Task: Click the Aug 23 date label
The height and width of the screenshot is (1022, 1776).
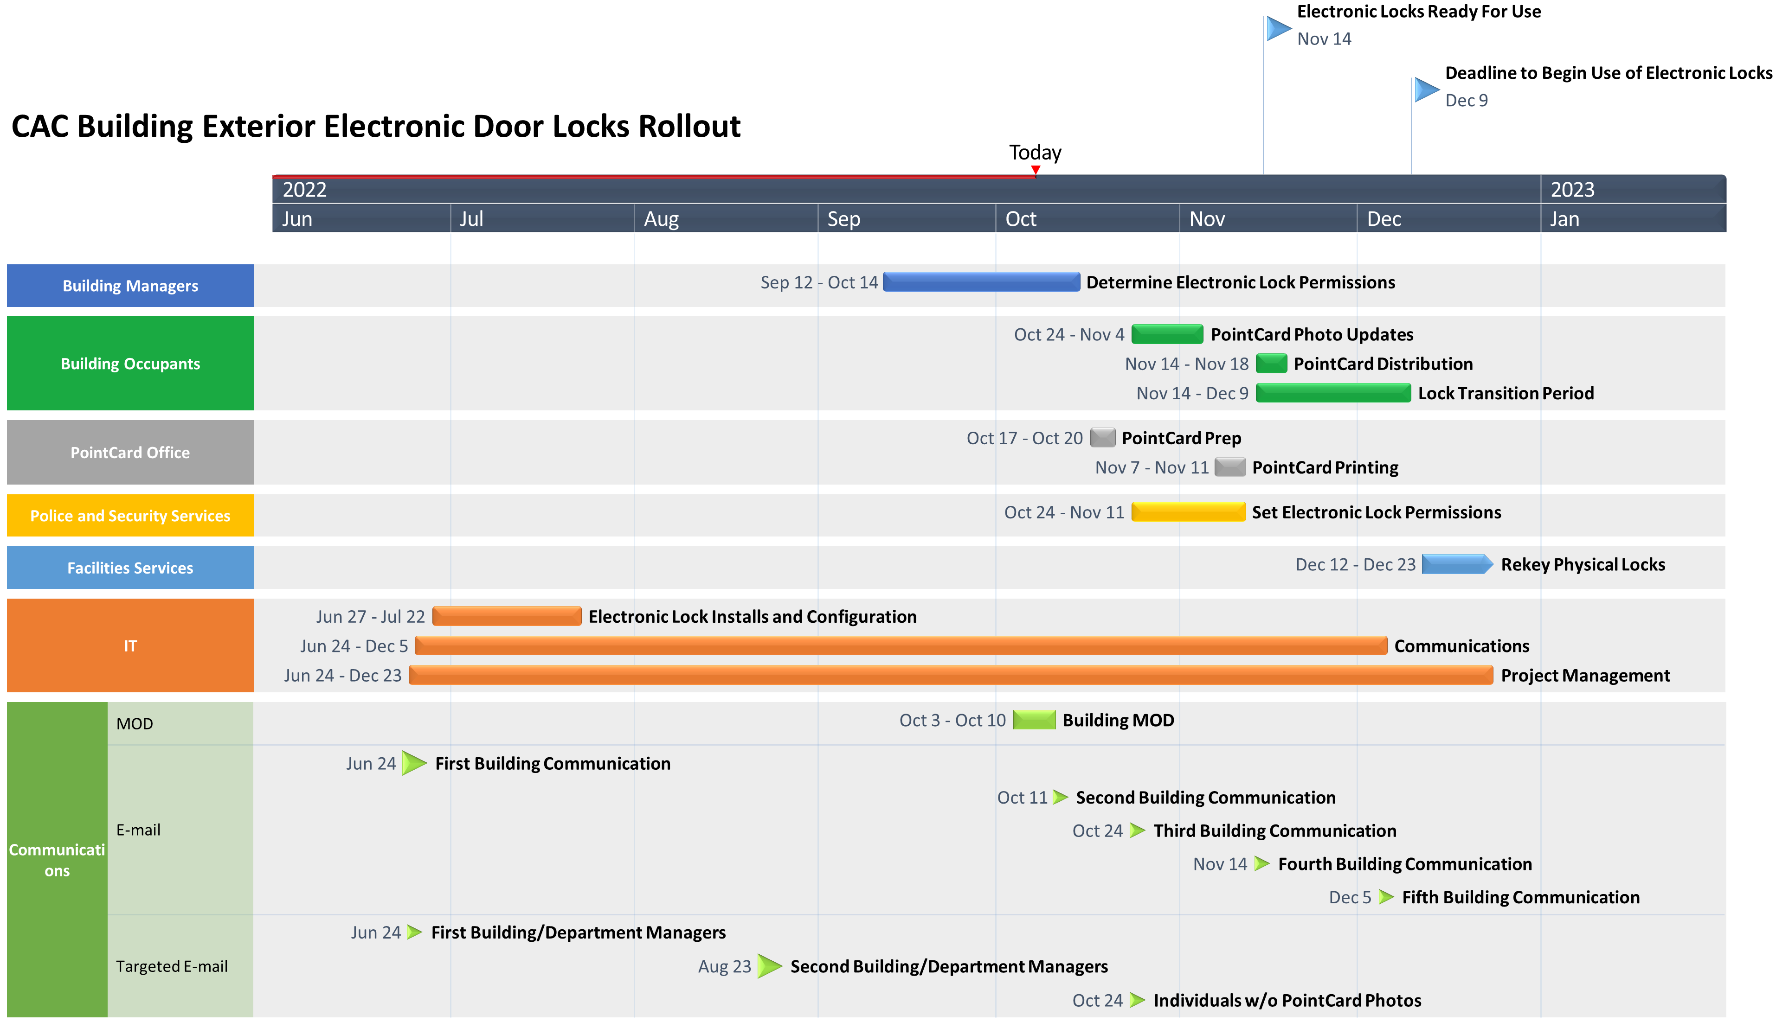Action: 724,966
